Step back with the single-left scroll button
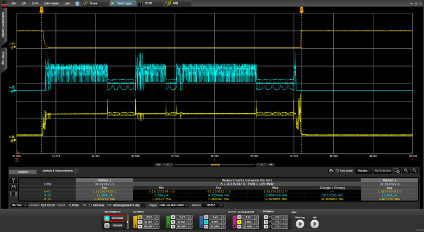The width and height of the screenshot is (424, 232). (x=168, y=165)
